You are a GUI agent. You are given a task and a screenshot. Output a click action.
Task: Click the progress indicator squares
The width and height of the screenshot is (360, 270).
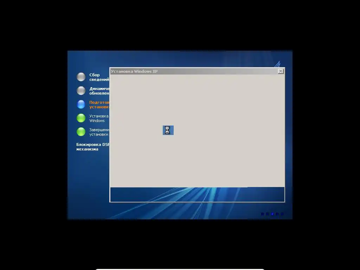(x=272, y=214)
